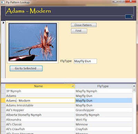Viewport: 138px width, 134px height.
Task: Minimize the Fly Pattern Lookup window
Action: (x=116, y=1)
